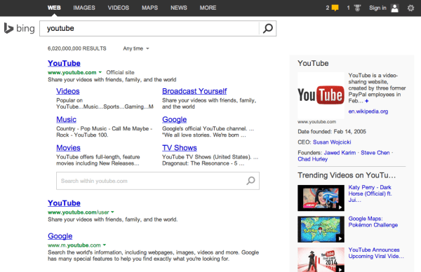Image resolution: width=421 pixels, height=272 pixels.
Task: Open the settings gear icon
Action: click(x=410, y=8)
